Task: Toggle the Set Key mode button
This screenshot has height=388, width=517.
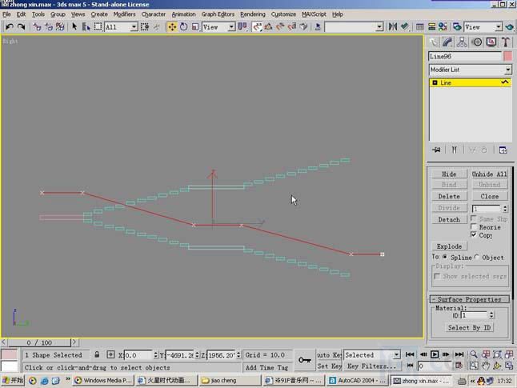Action: pos(329,366)
